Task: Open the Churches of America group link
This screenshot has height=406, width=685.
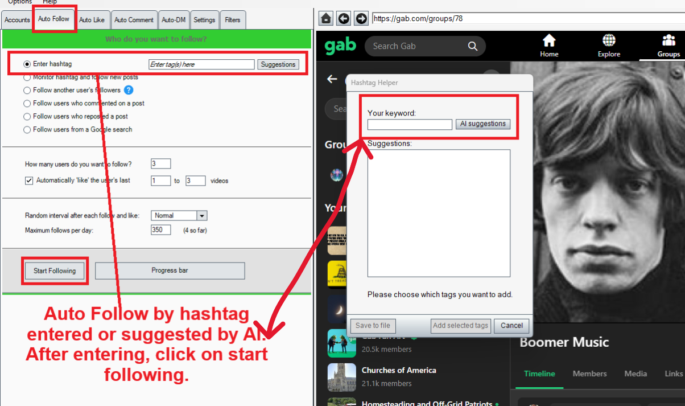Action: (399, 370)
